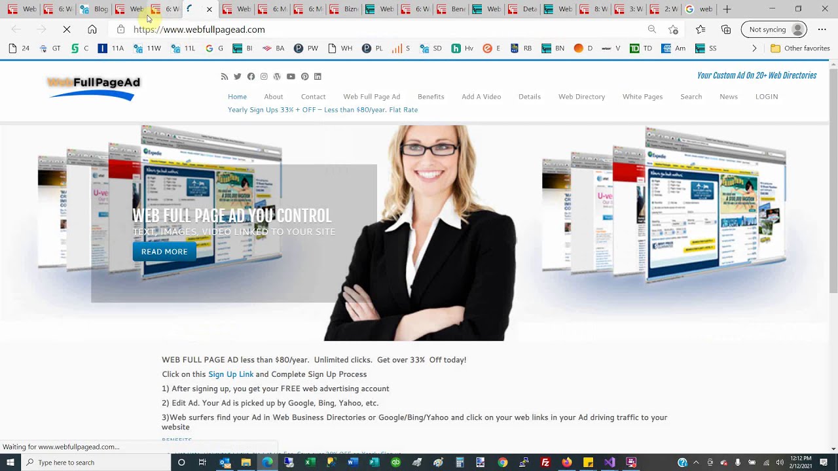The width and height of the screenshot is (838, 471).
Task: Open the Word taskbar icon
Action: (353, 462)
